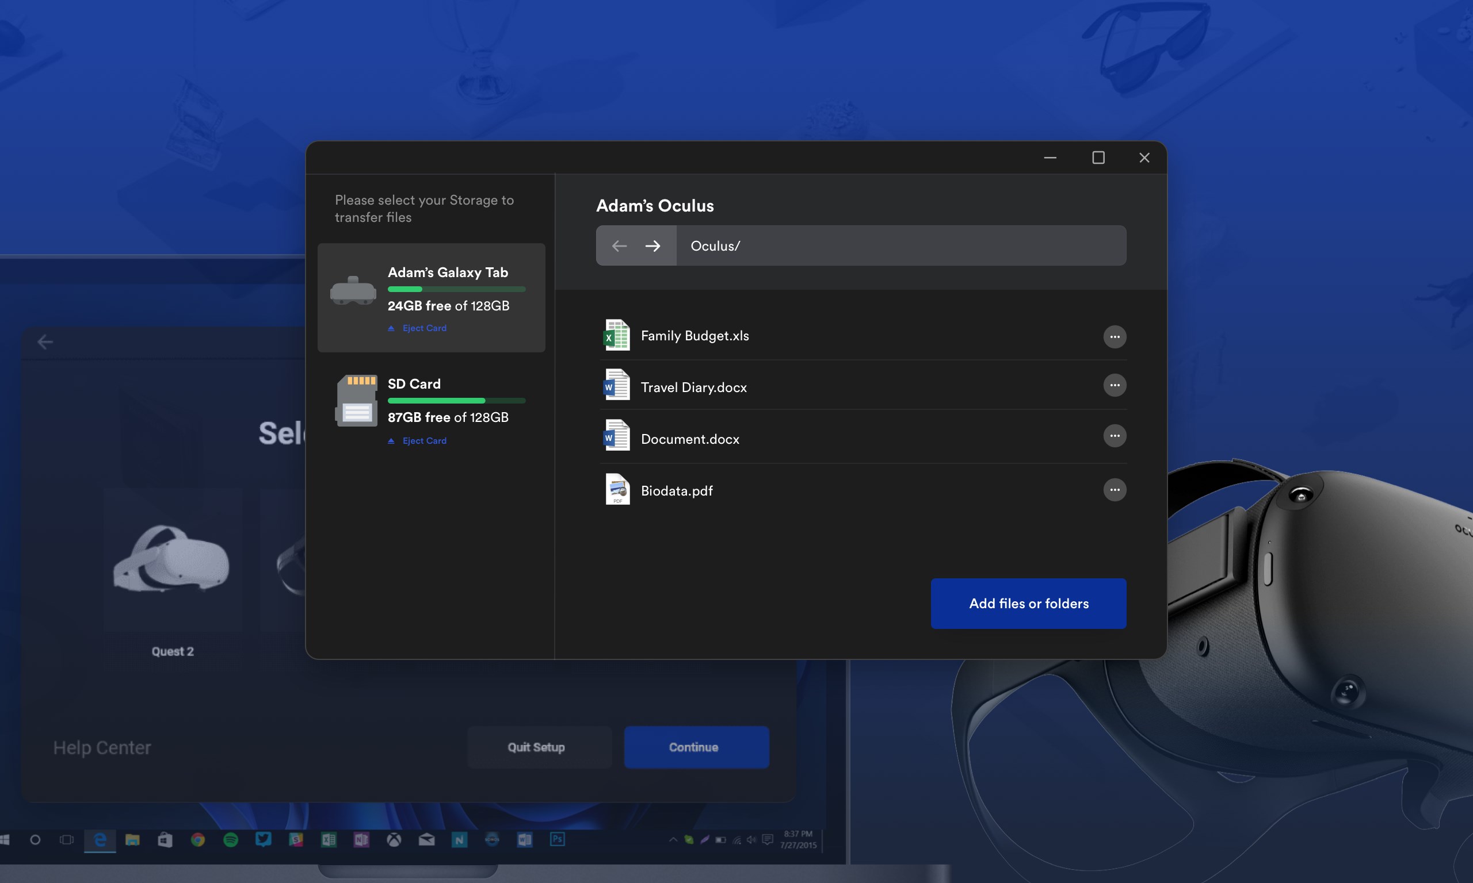Select the Adam's Galaxy Tab headset icon
Viewport: 1473px width, 883px height.
pyautogui.click(x=354, y=291)
